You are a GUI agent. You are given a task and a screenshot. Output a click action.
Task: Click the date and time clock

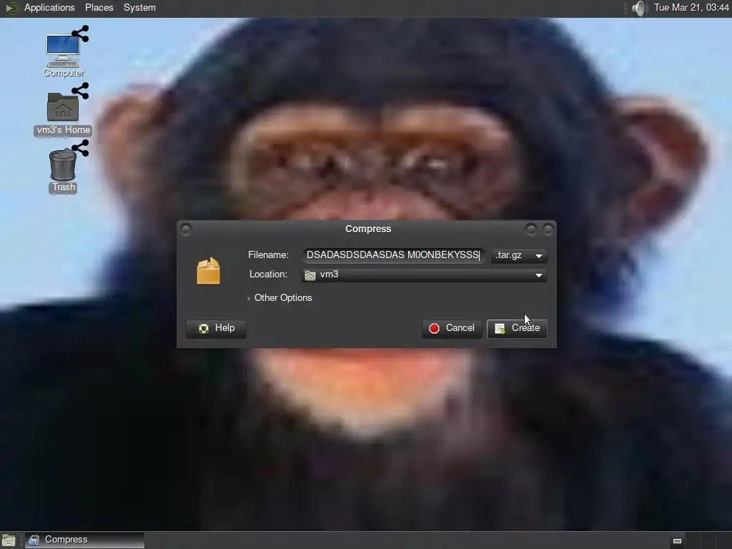pyautogui.click(x=691, y=8)
